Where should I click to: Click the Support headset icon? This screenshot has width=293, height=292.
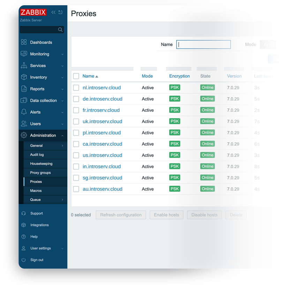(x=24, y=213)
